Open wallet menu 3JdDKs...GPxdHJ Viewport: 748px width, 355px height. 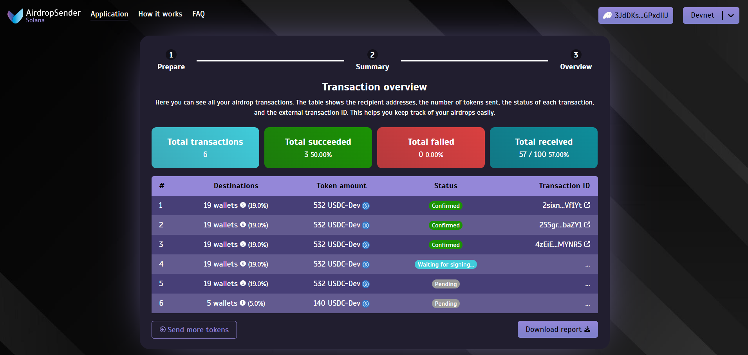(x=635, y=16)
